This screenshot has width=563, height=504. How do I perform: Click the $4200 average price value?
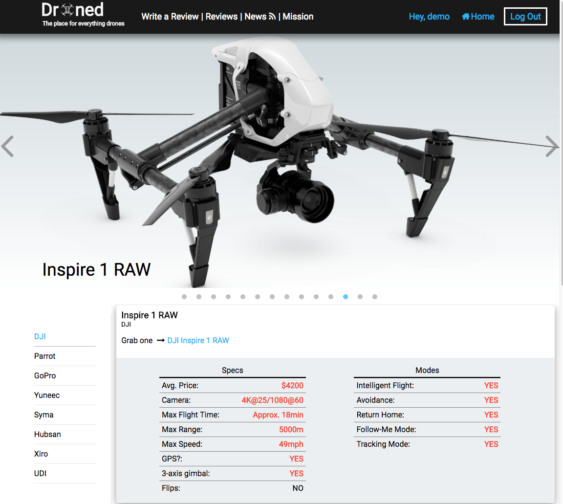292,385
